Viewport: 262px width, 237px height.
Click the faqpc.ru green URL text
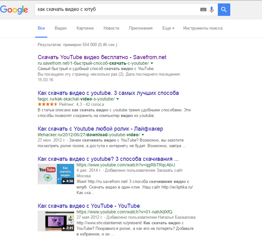[76, 99]
